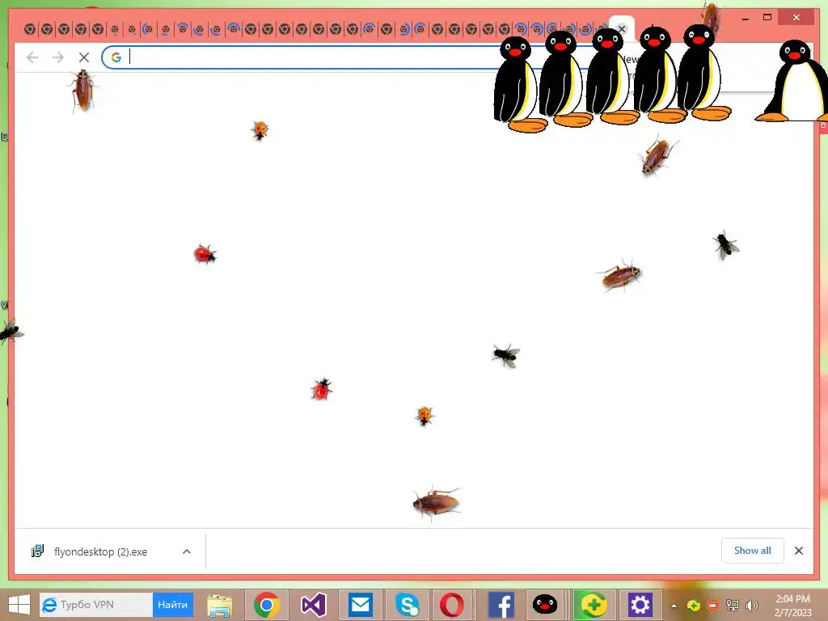Close the active Chrome tab
828x621 pixels.
622,29
